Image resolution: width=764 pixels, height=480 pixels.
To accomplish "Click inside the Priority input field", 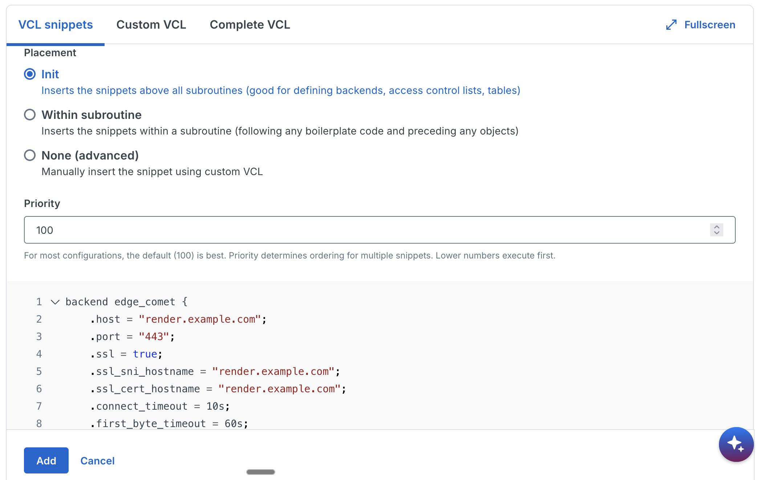I will 145,230.
